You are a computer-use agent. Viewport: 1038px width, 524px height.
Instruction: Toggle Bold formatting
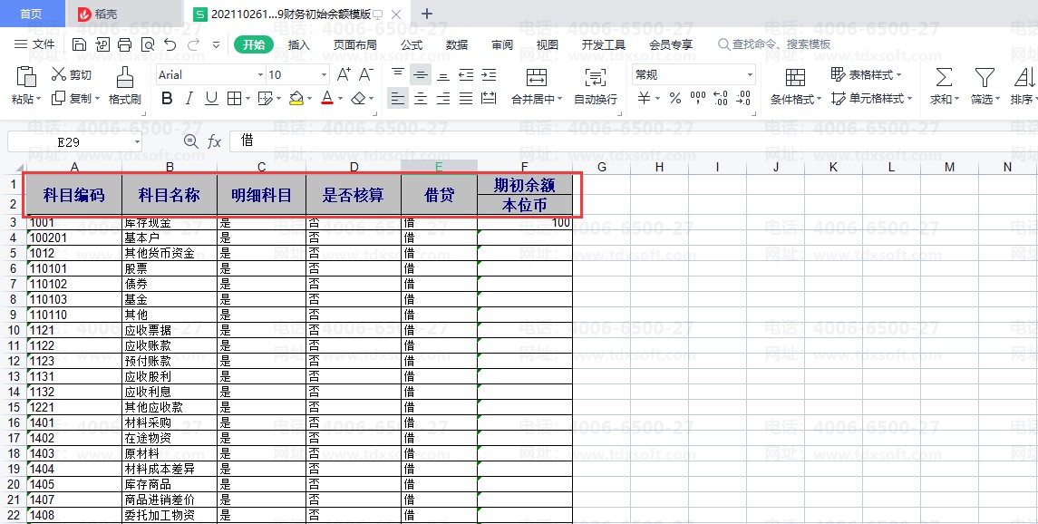click(x=167, y=98)
